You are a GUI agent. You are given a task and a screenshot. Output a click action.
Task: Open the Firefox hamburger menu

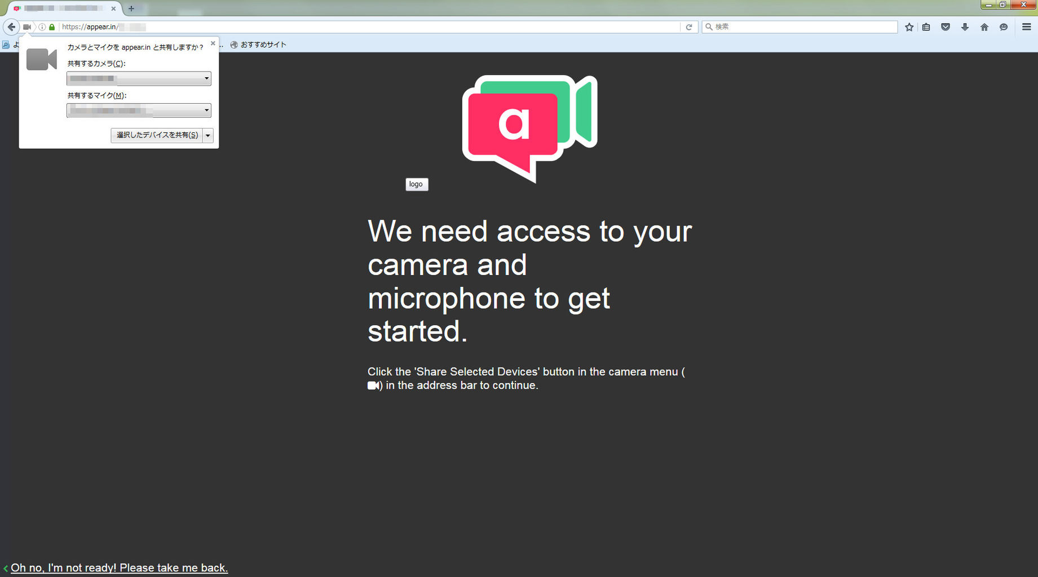pos(1026,27)
